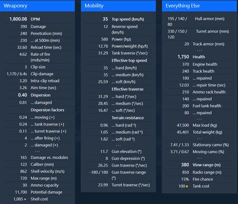Select the Aim time value 3.26
The width and height of the screenshot is (238, 204).
pyautogui.click(x=23, y=88)
